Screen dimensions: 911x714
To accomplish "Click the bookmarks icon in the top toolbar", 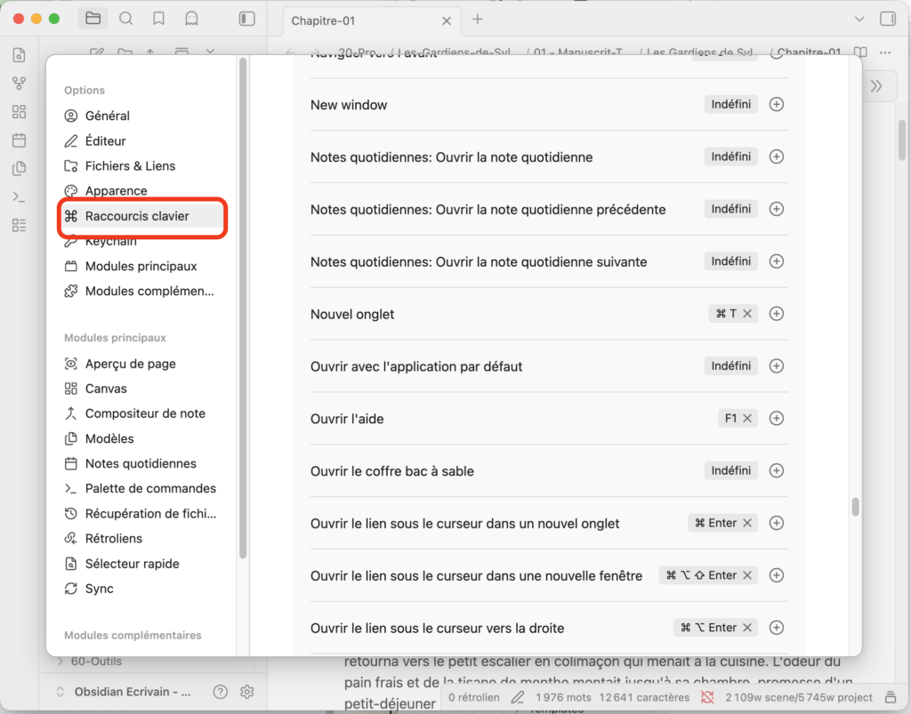I will [x=158, y=19].
